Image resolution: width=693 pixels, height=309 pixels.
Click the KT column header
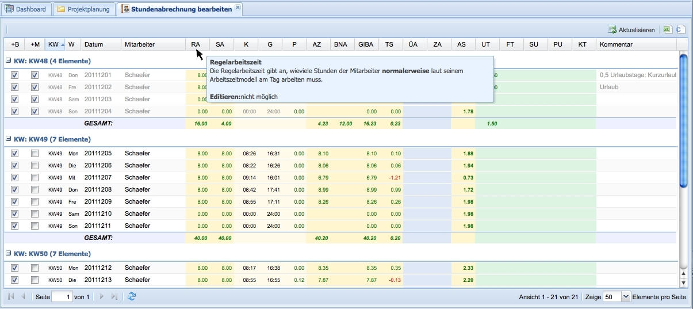(x=584, y=44)
